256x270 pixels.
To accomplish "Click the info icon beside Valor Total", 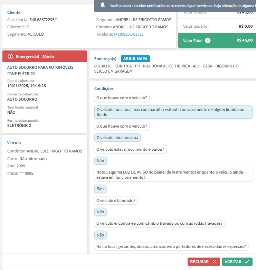I will pyautogui.click(x=208, y=41).
